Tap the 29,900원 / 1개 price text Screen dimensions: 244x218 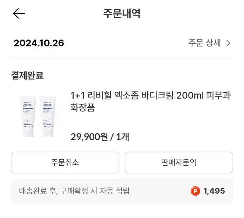pos(100,137)
